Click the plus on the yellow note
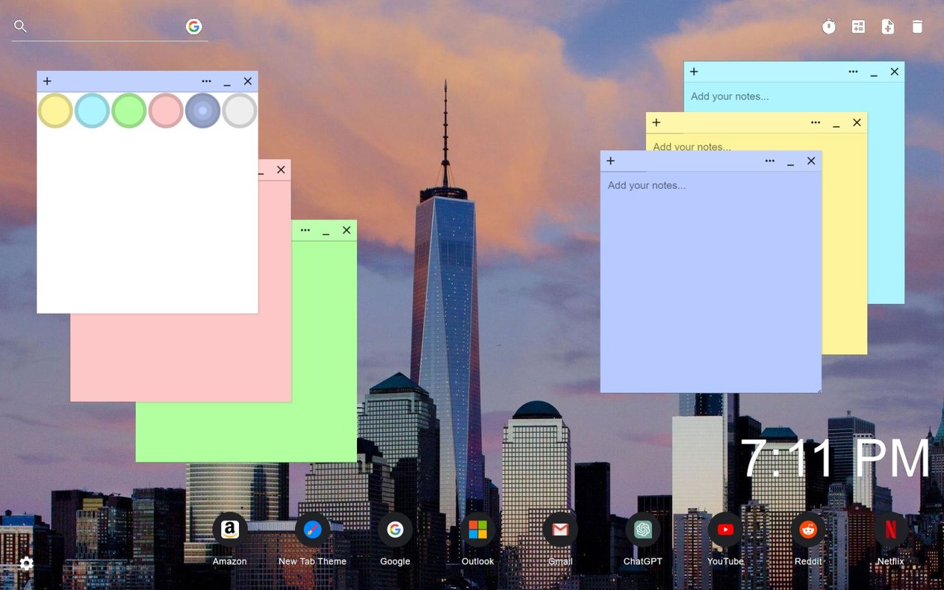 (656, 122)
